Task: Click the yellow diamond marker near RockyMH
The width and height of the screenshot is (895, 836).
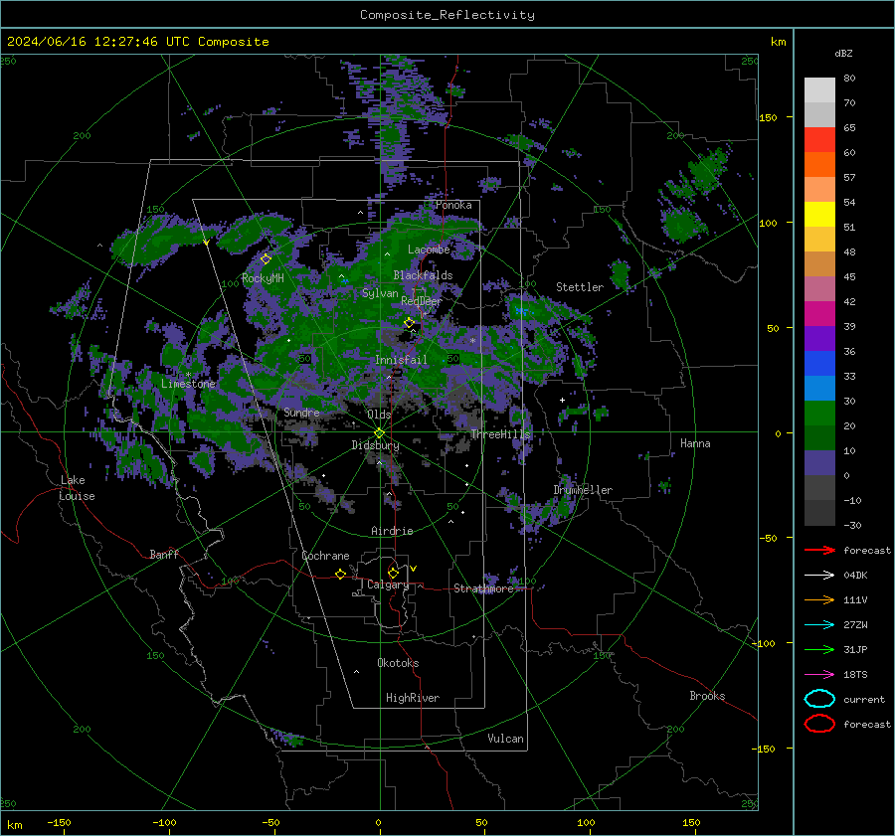Action: click(x=266, y=259)
